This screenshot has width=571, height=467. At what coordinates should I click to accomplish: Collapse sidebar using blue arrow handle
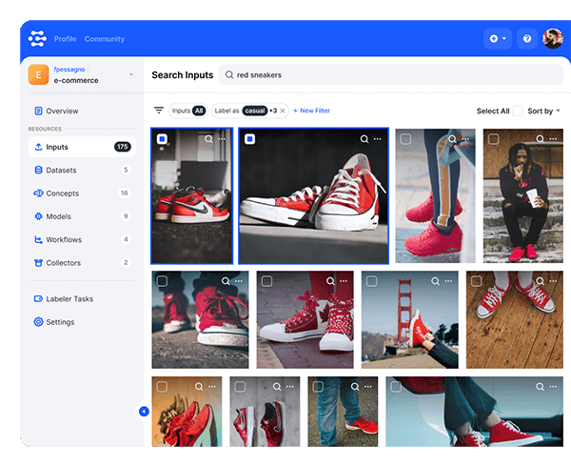coord(144,412)
